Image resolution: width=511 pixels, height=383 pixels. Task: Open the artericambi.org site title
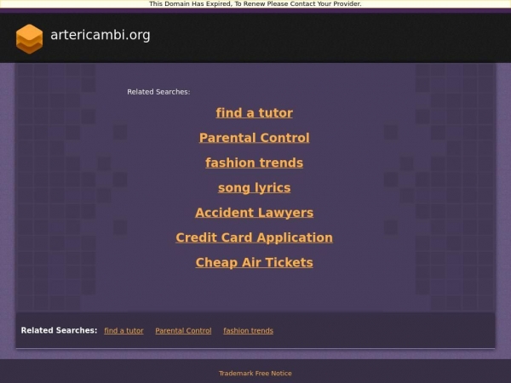tap(100, 35)
